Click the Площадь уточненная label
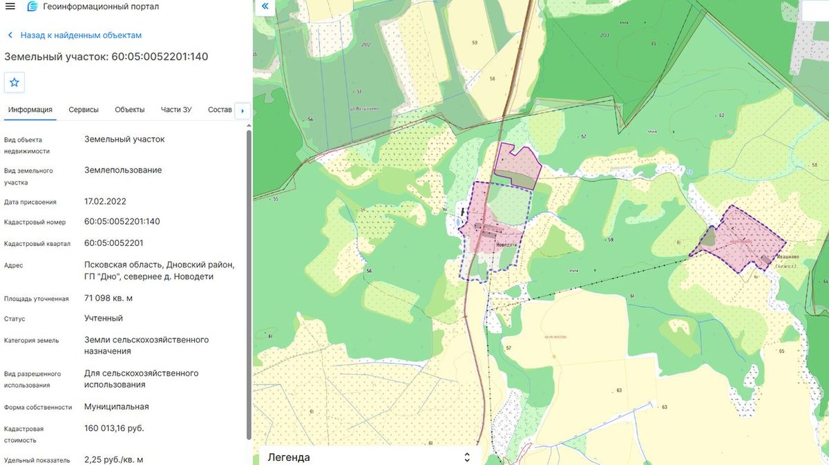The image size is (829, 465). [x=37, y=299]
